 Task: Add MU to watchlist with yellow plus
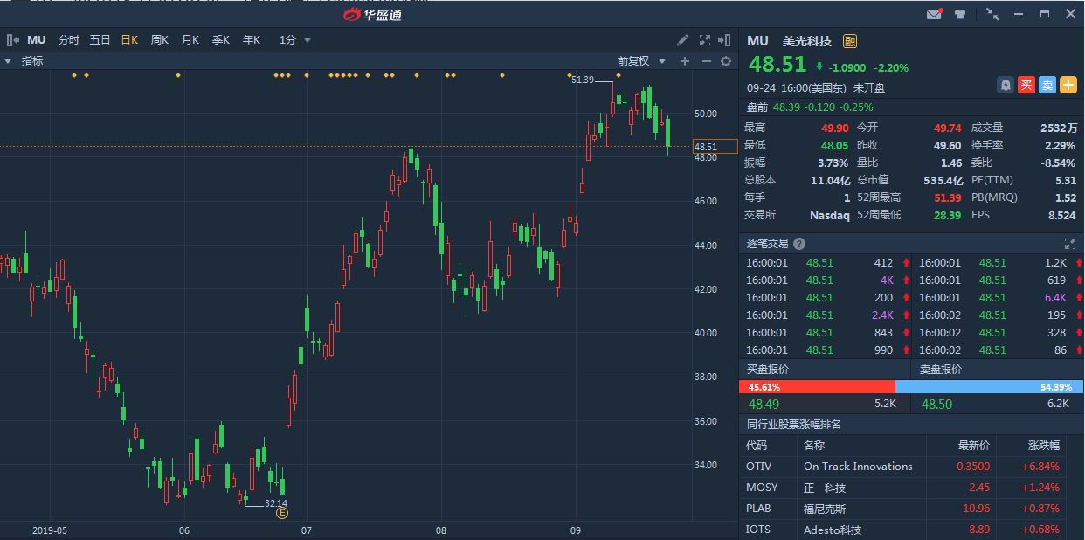coord(1069,85)
